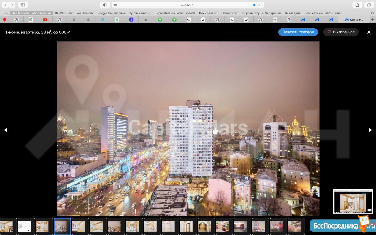Screen dimensions: 376x235
Task: Reload the cian.ru page
Action: [261, 5]
